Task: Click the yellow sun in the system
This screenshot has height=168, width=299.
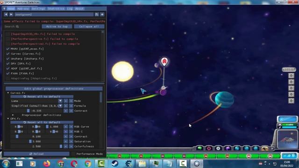Action: pyautogui.click(x=122, y=71)
